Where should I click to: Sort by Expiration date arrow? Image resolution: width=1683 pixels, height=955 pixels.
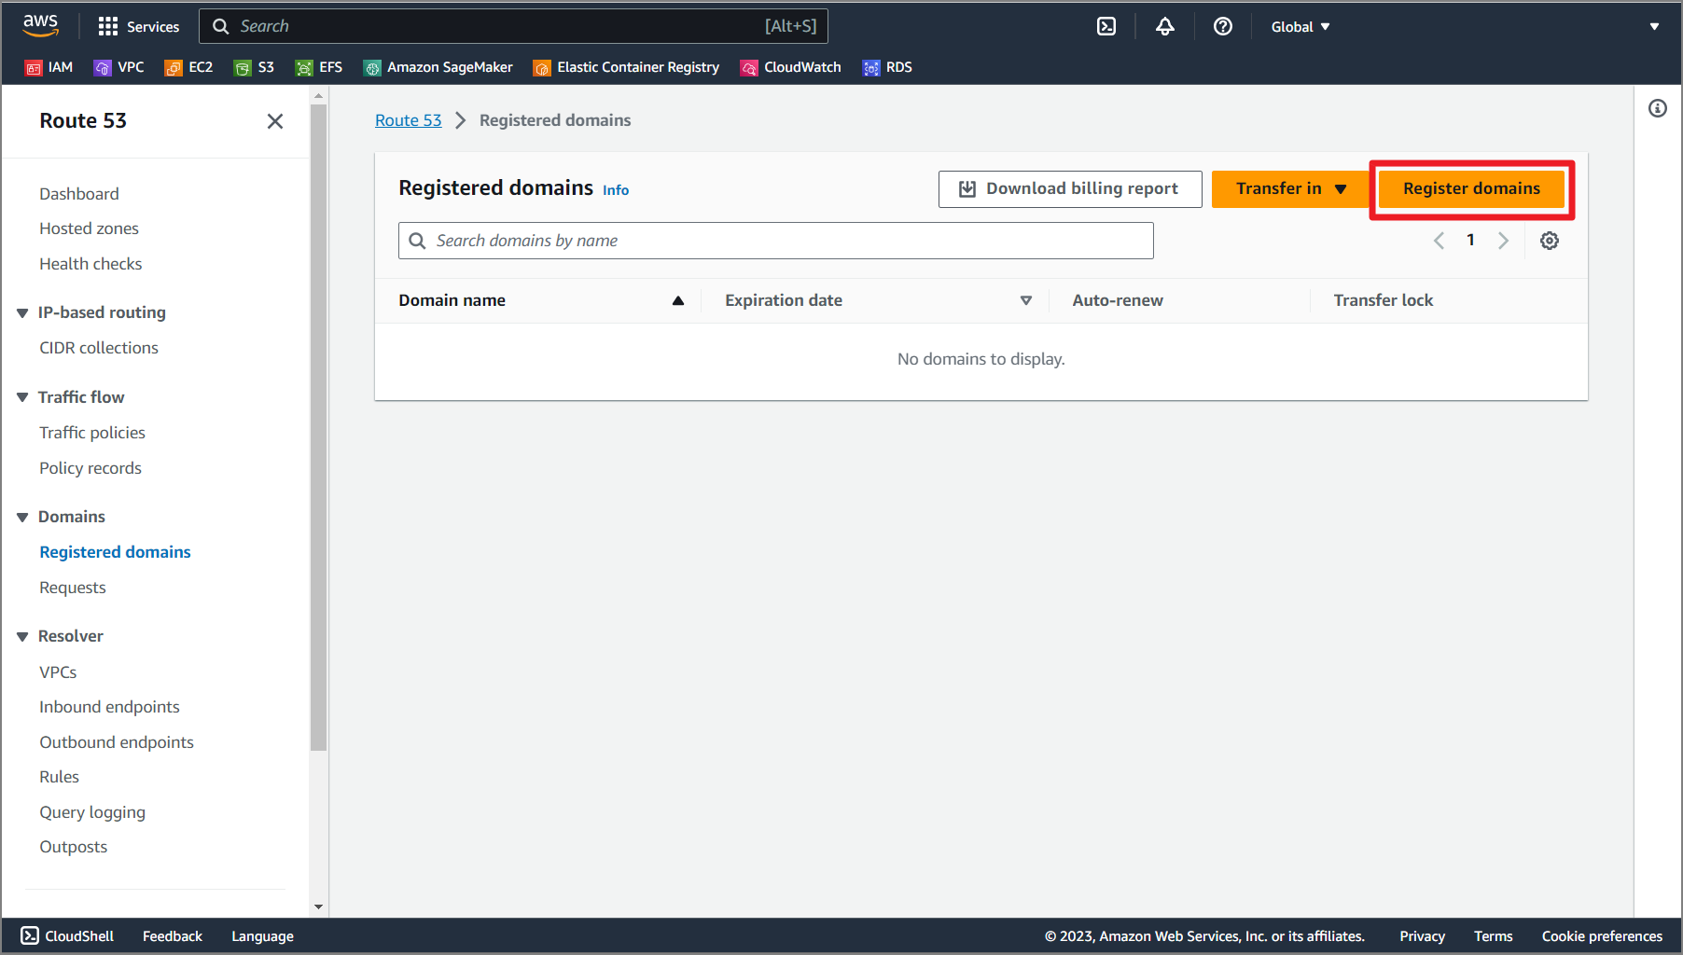click(x=1025, y=300)
